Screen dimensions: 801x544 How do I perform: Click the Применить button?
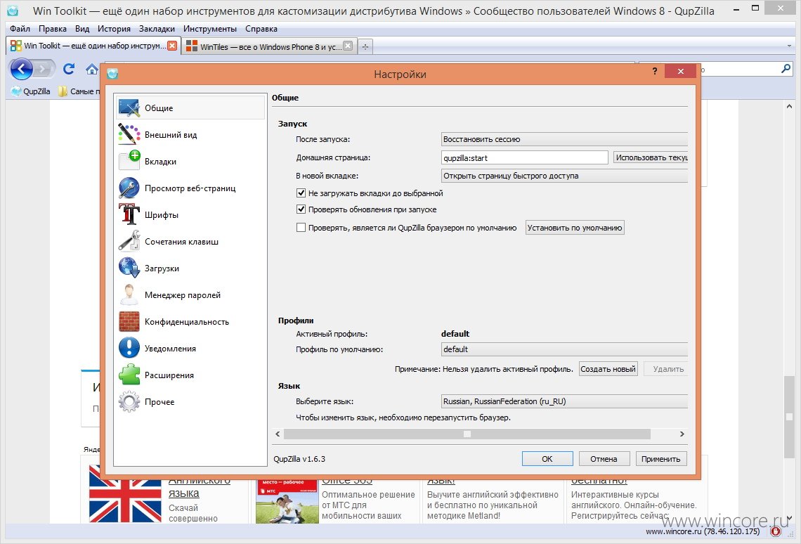click(x=661, y=459)
